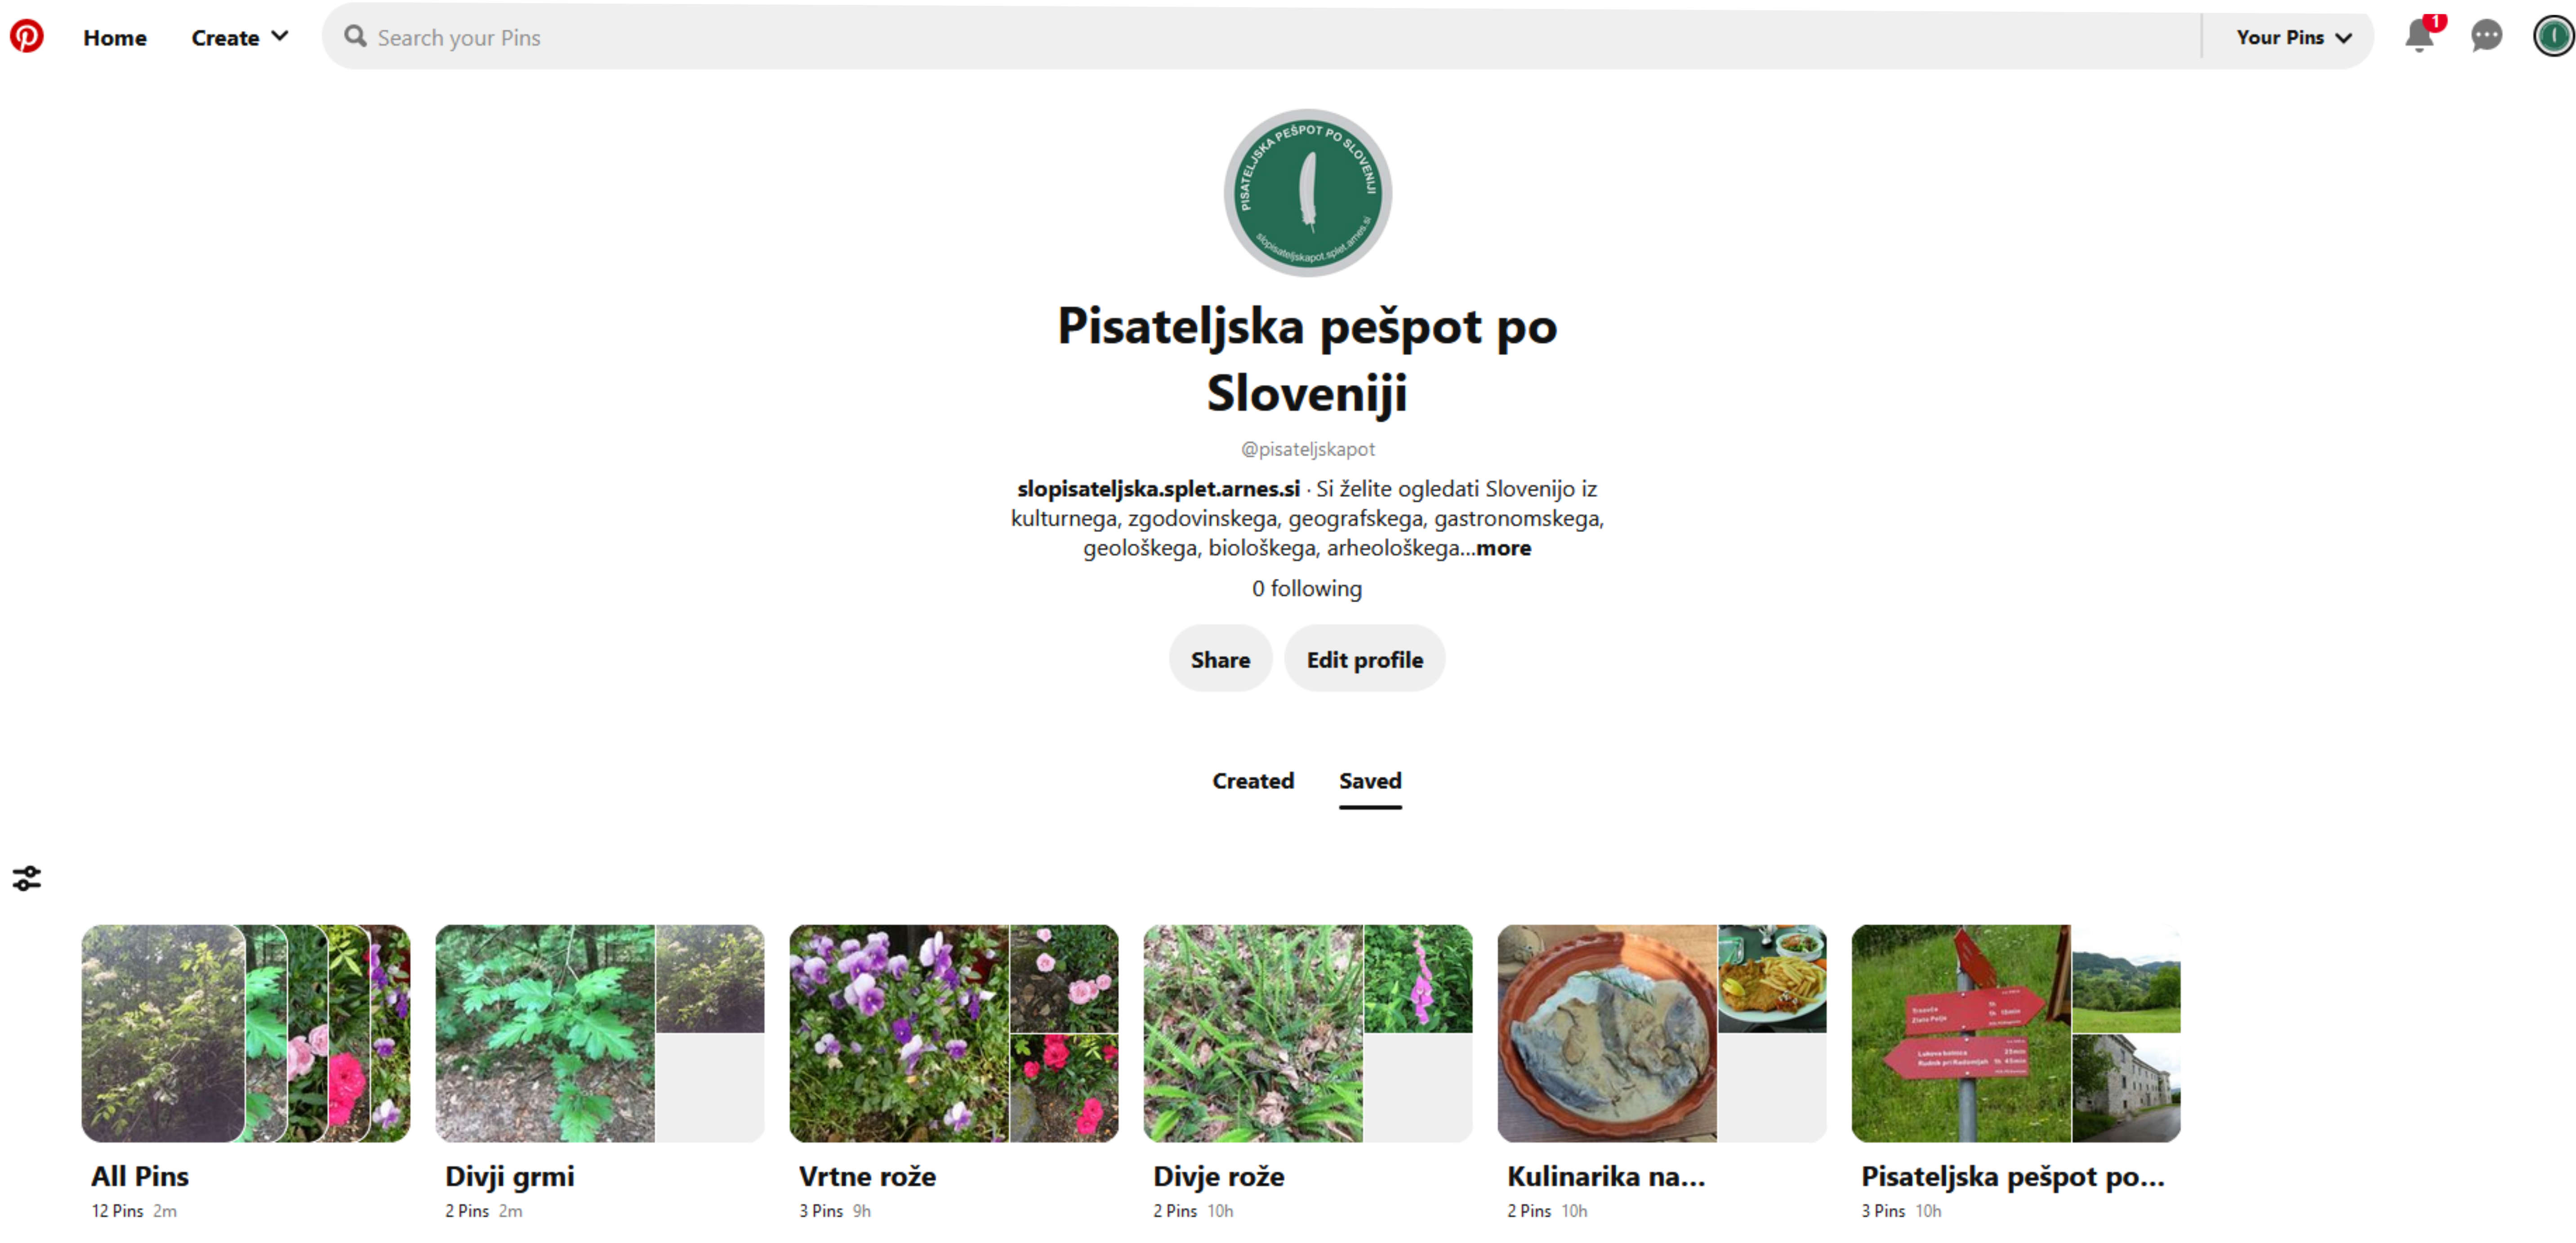This screenshot has width=2576, height=1243.
Task: Expand bio with the more link
Action: (x=1503, y=548)
